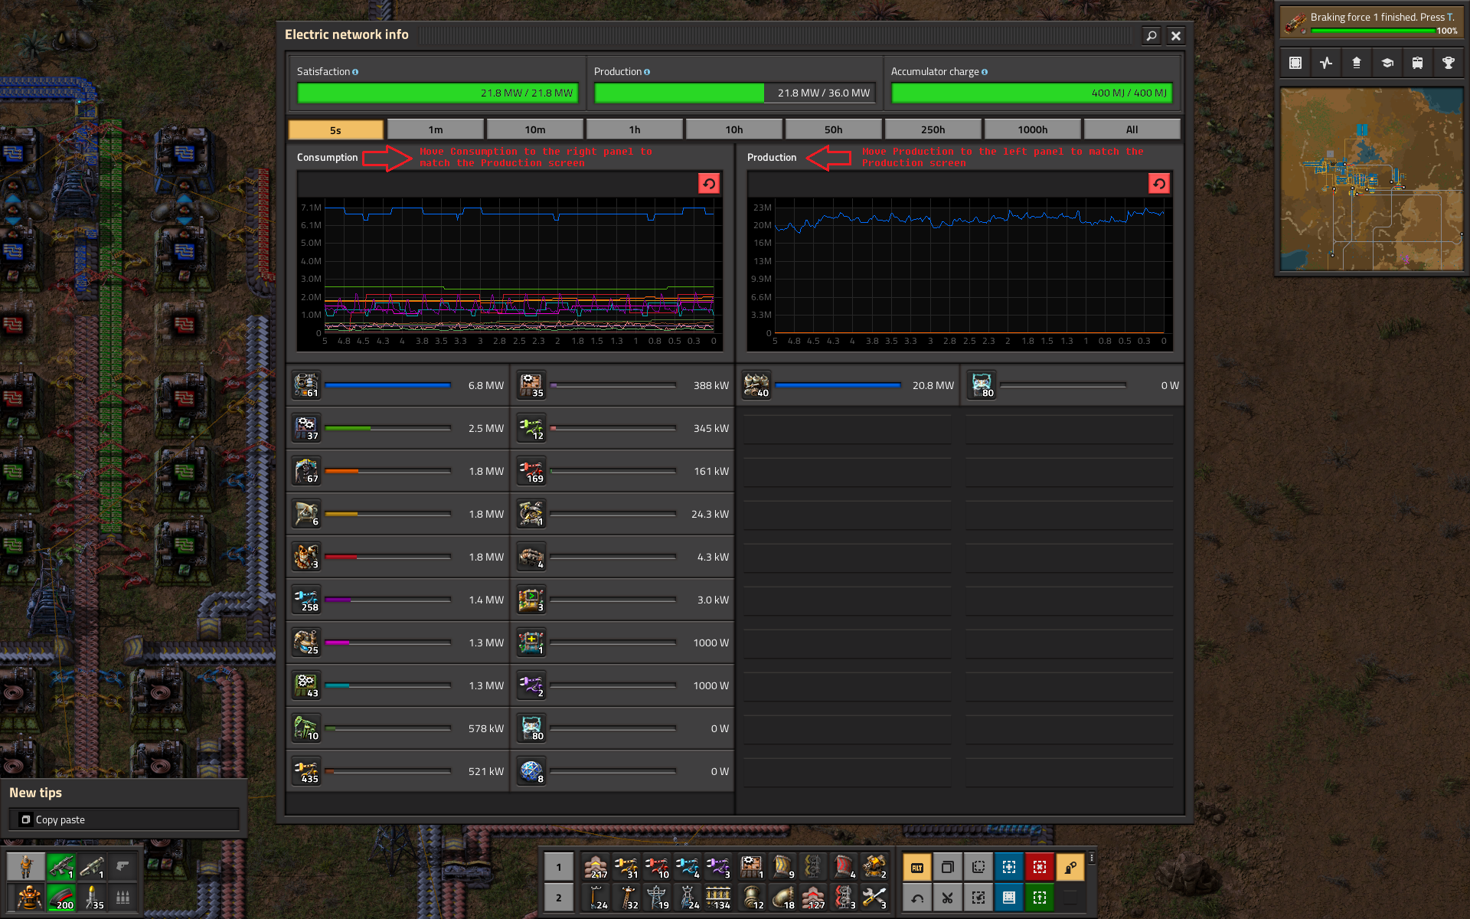Open the achievements trophy icon
The image size is (1470, 919).
click(x=1448, y=63)
